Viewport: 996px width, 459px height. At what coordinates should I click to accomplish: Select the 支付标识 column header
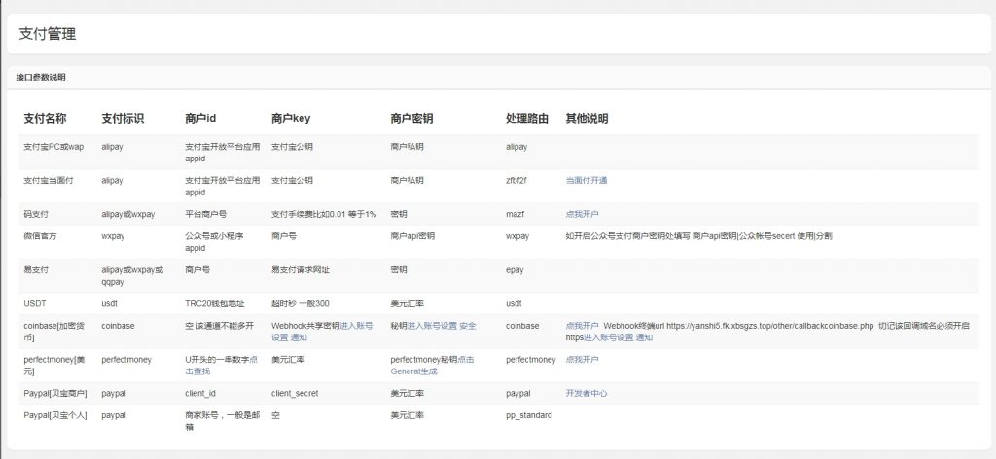coord(123,118)
